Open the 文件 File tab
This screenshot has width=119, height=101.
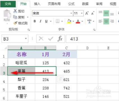point(8,4)
